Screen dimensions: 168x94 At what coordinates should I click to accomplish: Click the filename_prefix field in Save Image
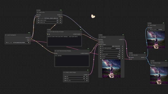(156, 29)
